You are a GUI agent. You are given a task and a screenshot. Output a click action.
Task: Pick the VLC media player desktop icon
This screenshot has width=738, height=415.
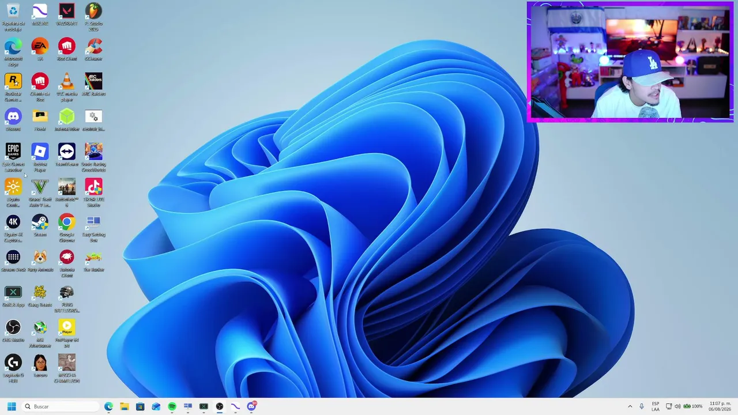pos(67,88)
